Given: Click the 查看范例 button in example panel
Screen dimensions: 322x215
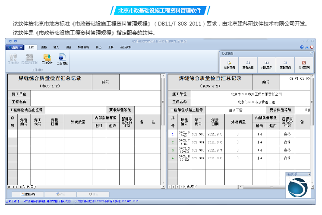Looking at the screenshot, I should pyautogui.click(x=285, y=65).
